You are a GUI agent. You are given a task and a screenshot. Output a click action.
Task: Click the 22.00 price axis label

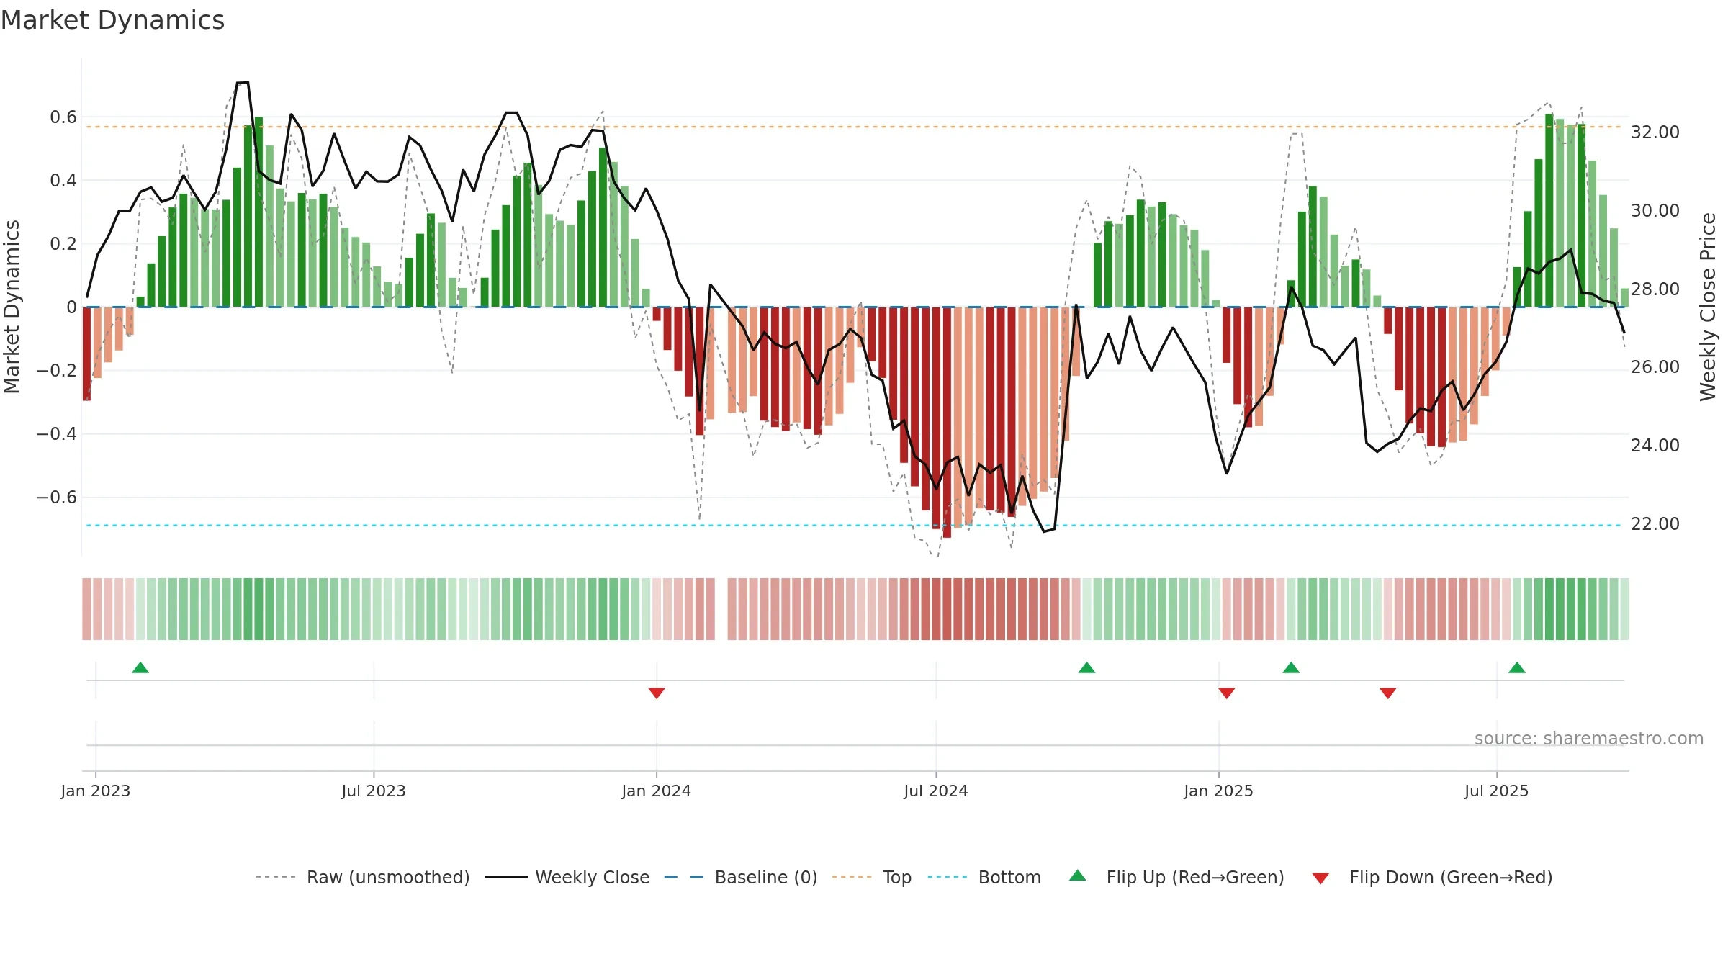point(1655,523)
